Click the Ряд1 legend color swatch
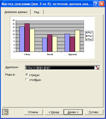The image size is (106, 119). [87, 33]
